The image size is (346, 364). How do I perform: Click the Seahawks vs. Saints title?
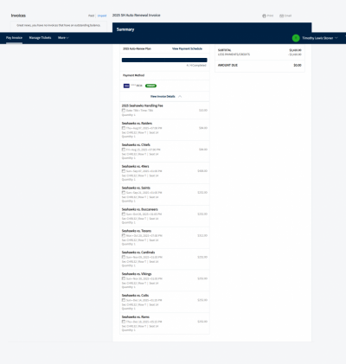(136, 188)
